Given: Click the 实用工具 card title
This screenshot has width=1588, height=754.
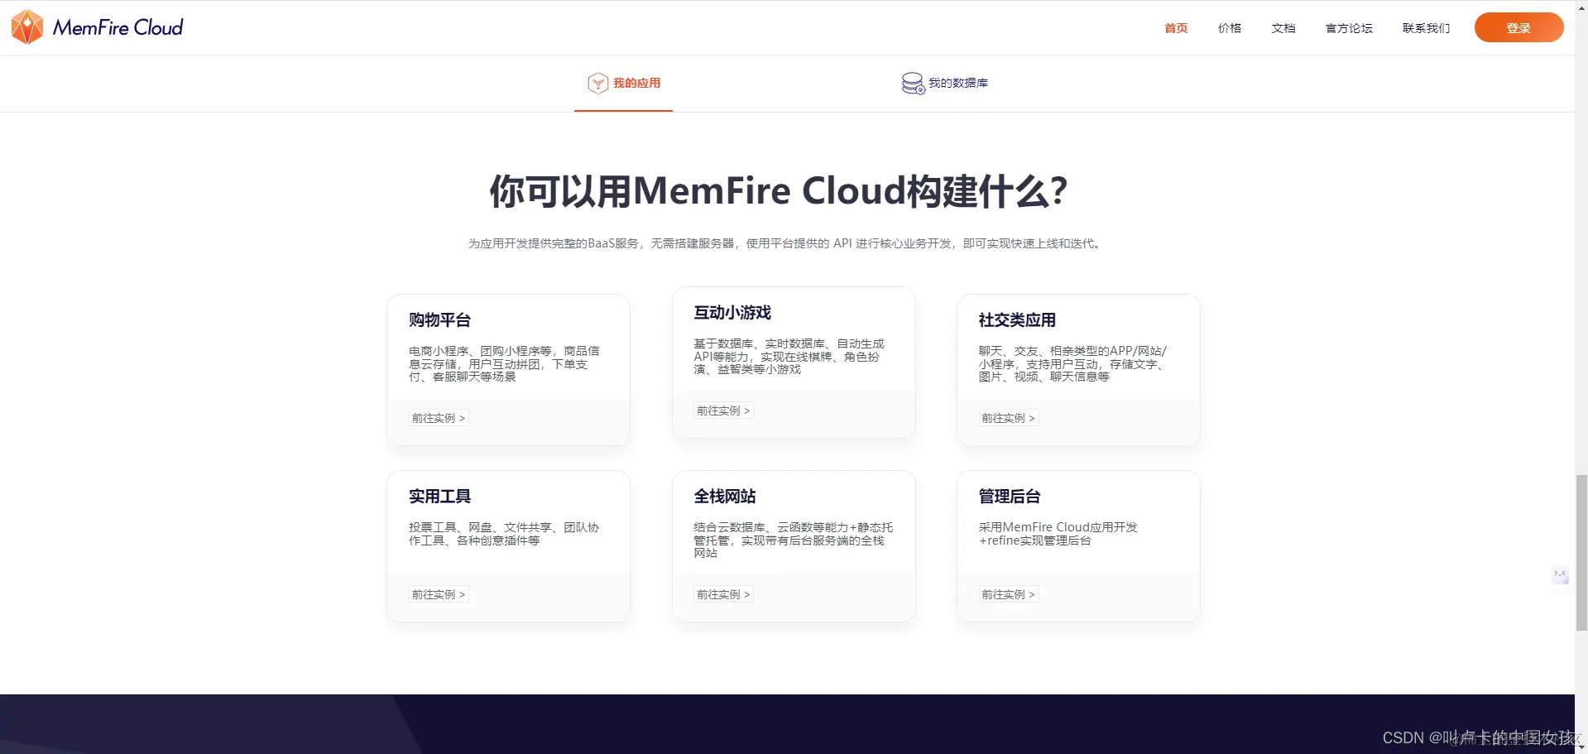Looking at the screenshot, I should point(439,497).
